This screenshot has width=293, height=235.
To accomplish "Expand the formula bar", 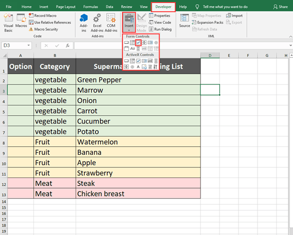I will [x=290, y=45].
